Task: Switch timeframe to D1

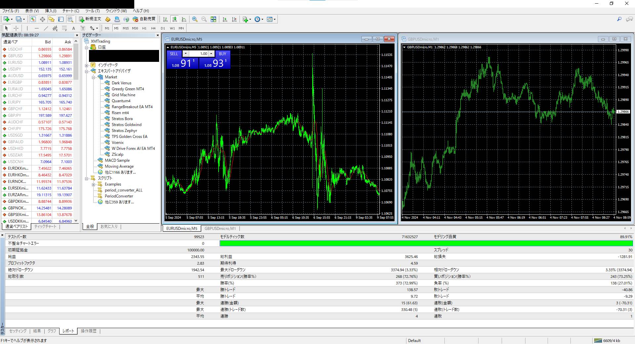Action: click(163, 28)
